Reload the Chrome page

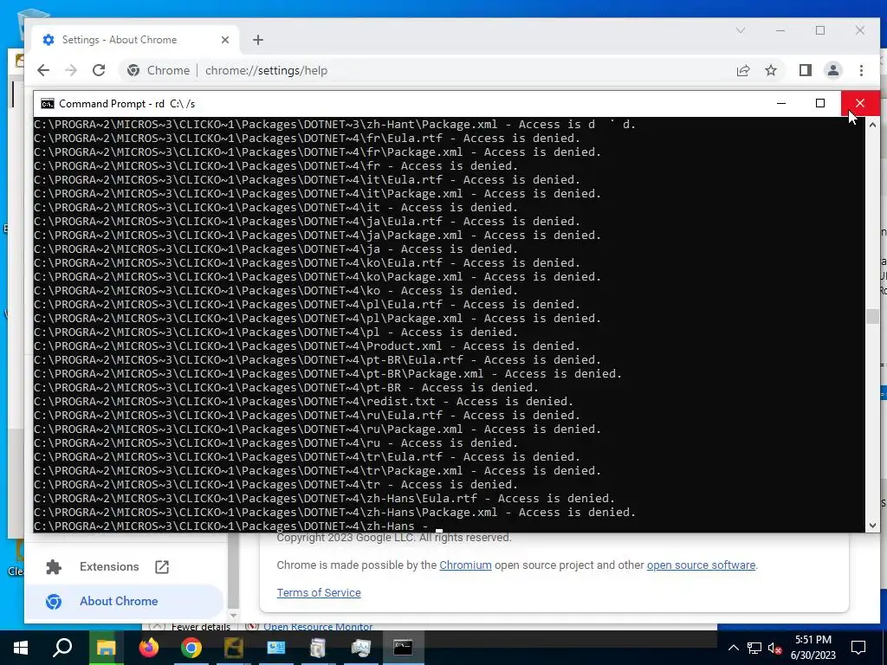[x=99, y=70]
